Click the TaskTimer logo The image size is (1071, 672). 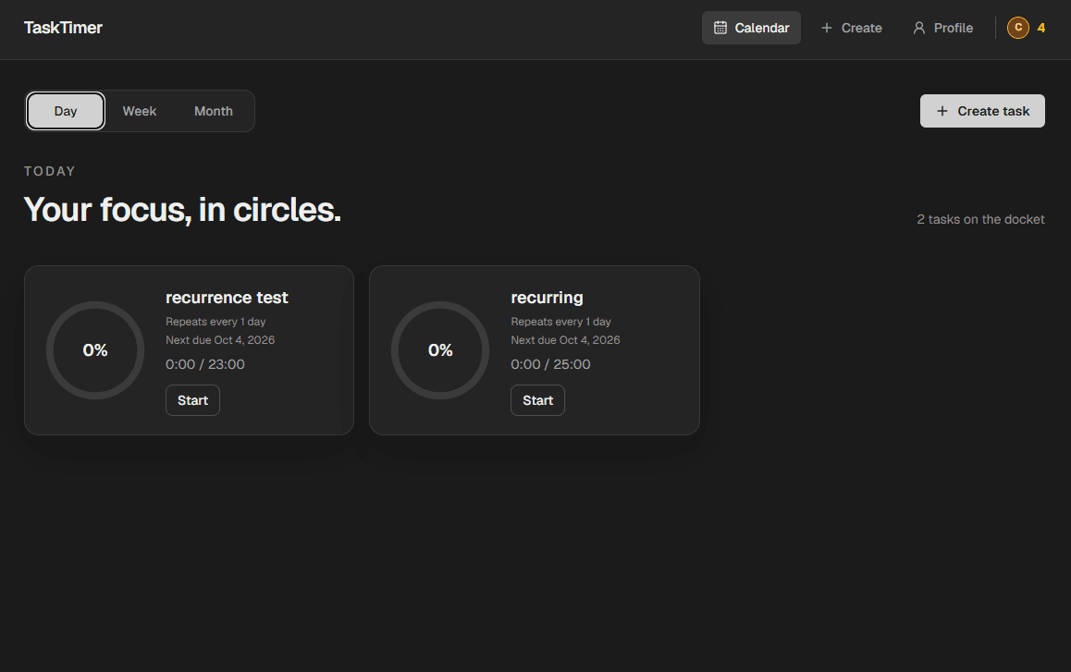[x=63, y=28]
